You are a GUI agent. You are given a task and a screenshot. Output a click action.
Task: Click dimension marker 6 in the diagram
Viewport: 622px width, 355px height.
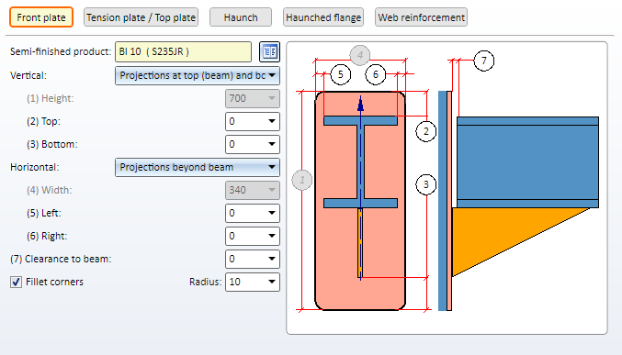click(375, 74)
